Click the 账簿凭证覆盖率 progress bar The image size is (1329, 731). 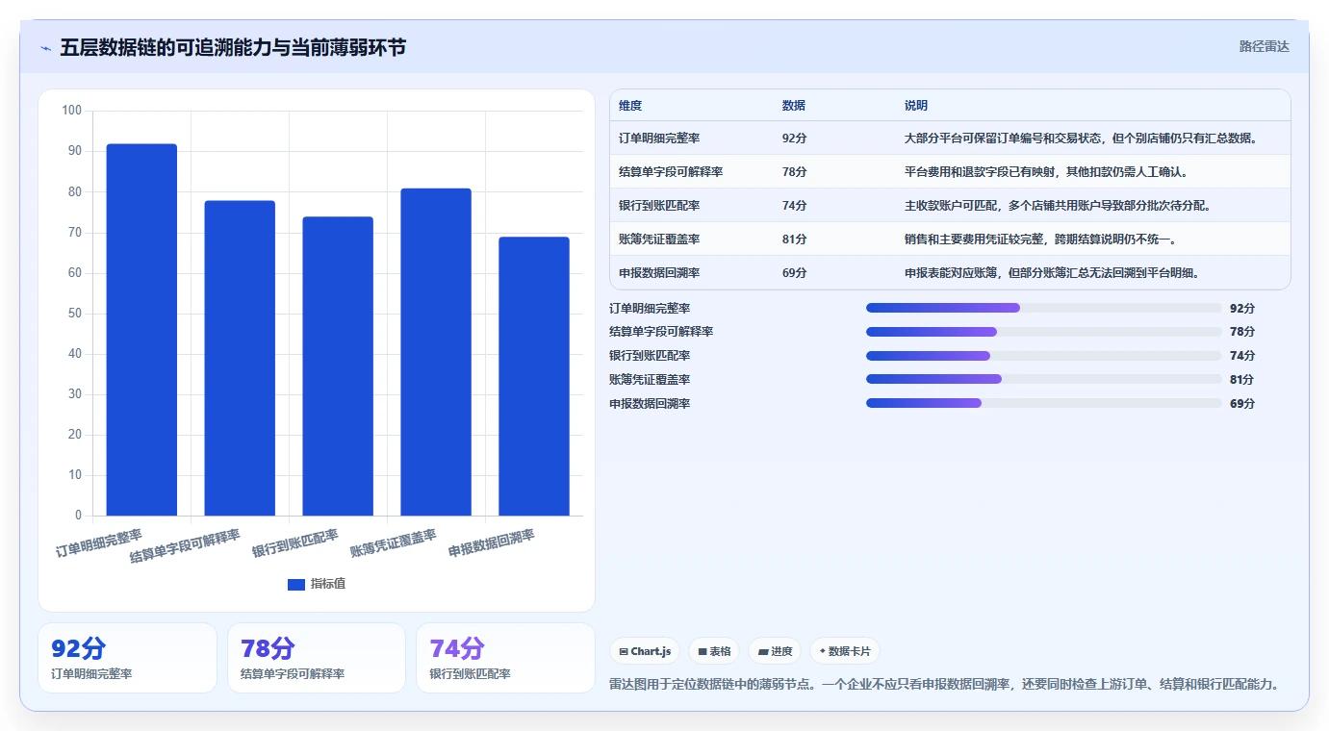pyautogui.click(x=1043, y=379)
